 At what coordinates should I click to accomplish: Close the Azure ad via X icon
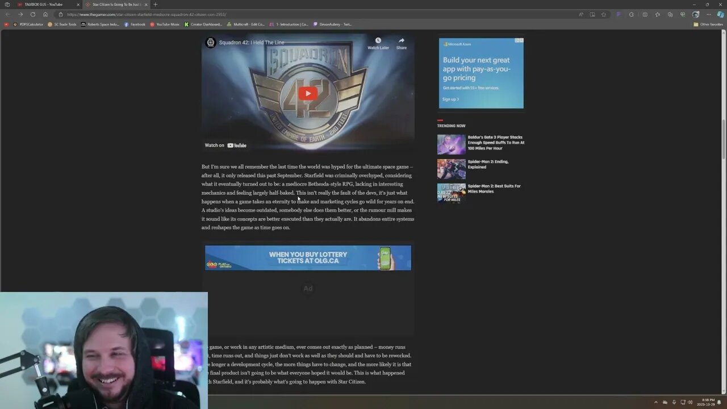(x=521, y=41)
